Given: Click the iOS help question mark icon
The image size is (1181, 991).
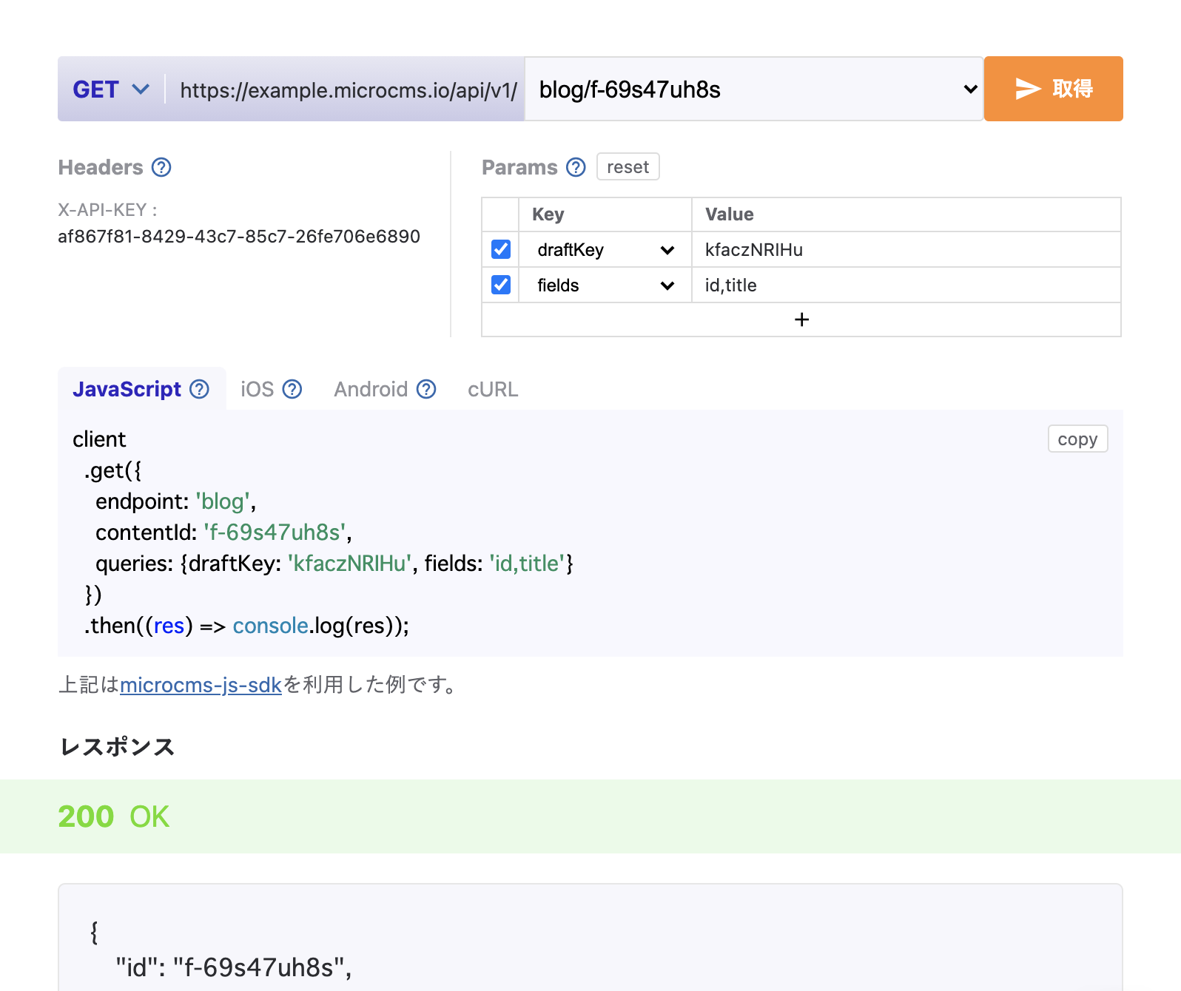Looking at the screenshot, I should 293,390.
